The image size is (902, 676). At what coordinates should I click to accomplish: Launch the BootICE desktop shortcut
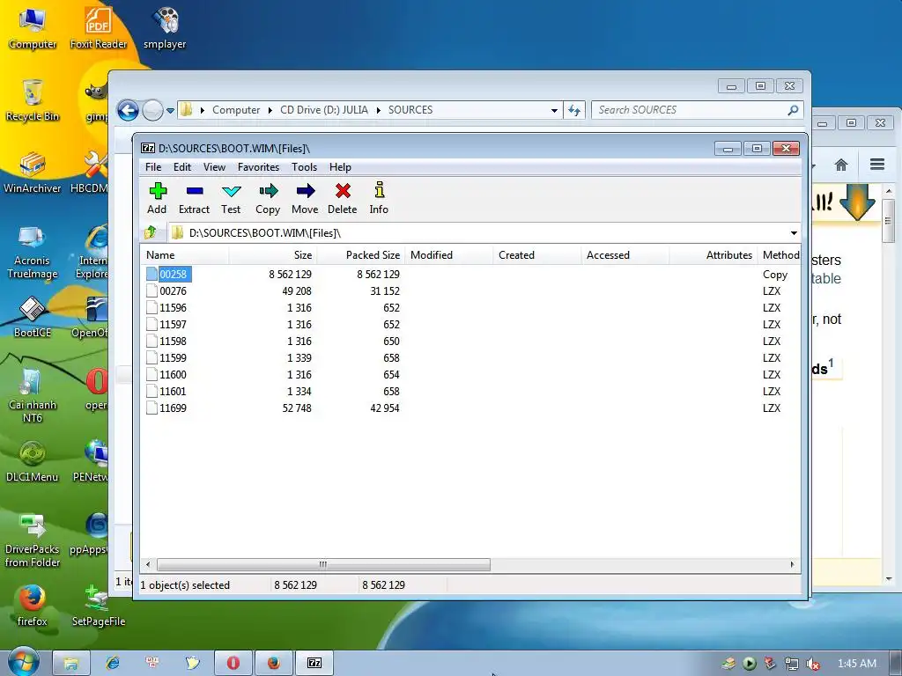pos(33,317)
